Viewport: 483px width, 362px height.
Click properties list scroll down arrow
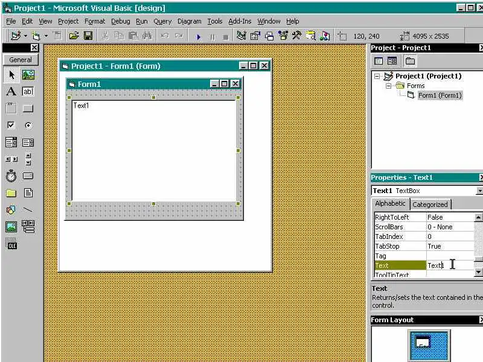pyautogui.click(x=478, y=272)
